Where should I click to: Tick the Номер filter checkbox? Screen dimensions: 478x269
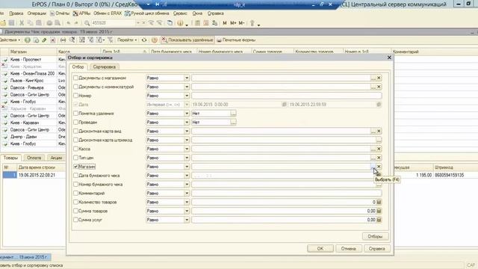[x=75, y=96]
